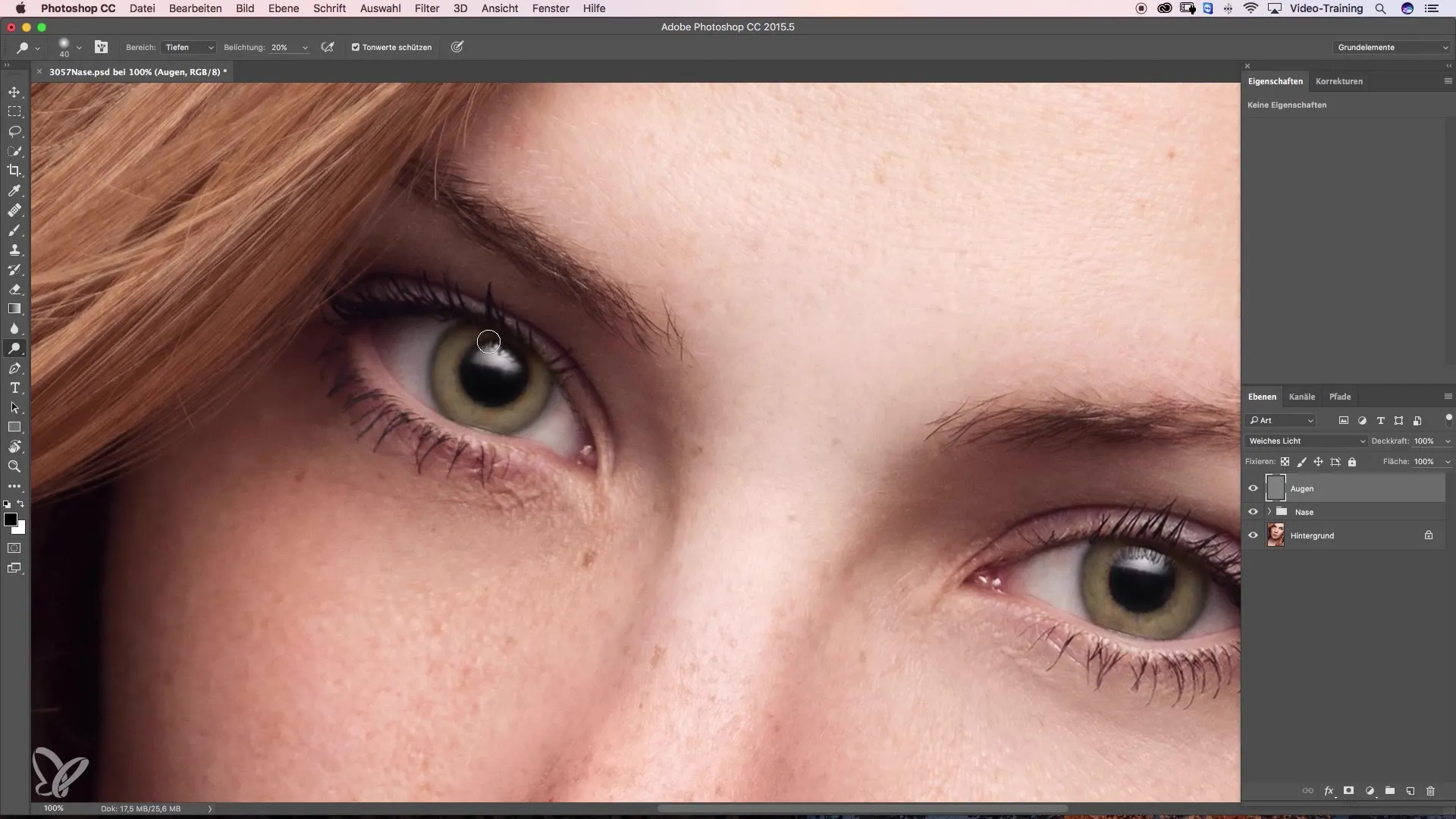The height and width of the screenshot is (819, 1456).
Task: Create a new group folder
Action: pos(1390,791)
